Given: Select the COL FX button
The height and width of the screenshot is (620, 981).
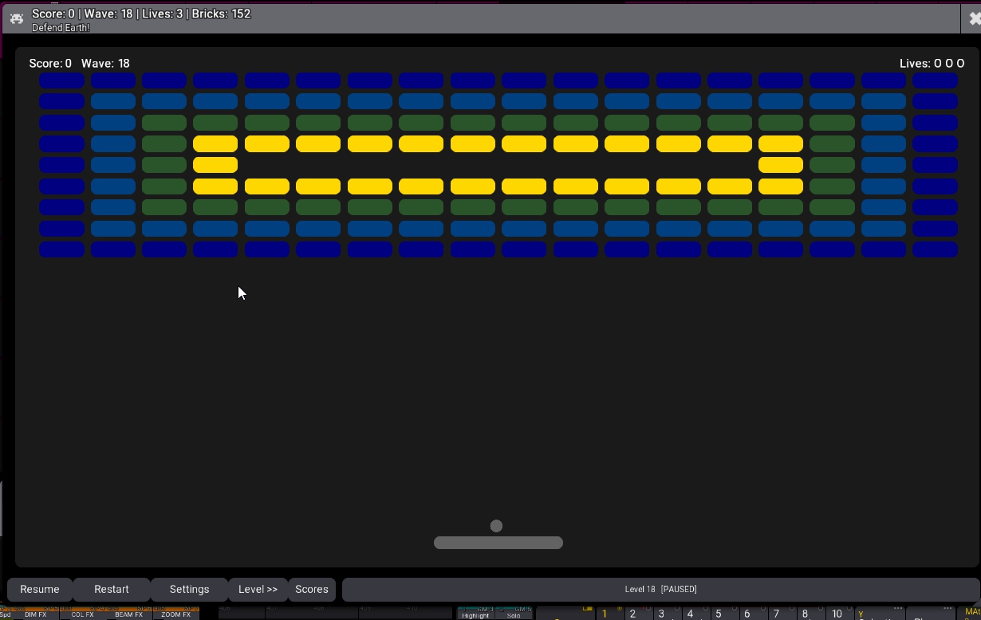Looking at the screenshot, I should [82, 614].
